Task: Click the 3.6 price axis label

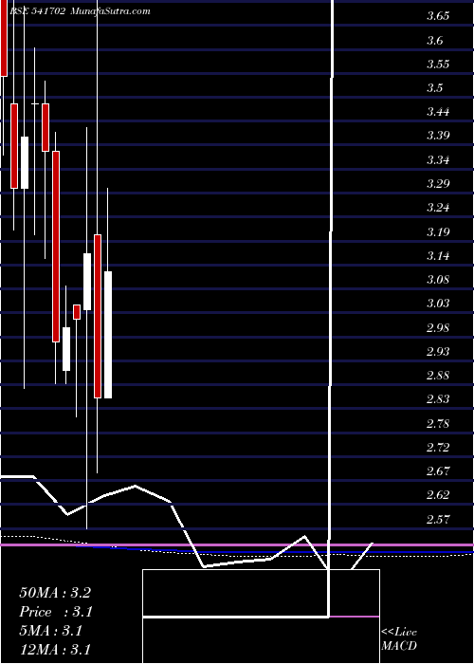Action: (435, 41)
